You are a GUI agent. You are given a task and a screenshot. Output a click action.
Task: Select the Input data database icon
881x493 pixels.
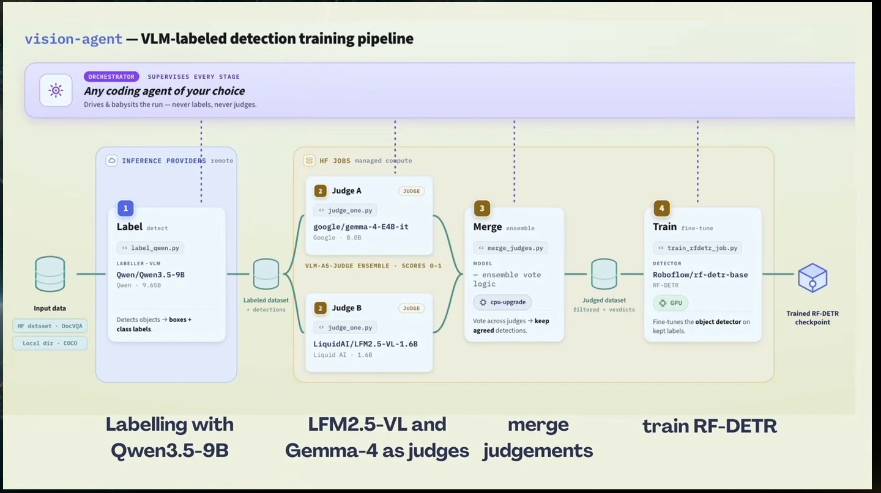coord(50,274)
